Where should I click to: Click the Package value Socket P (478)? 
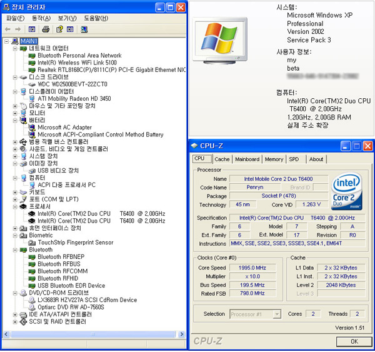point(279,196)
